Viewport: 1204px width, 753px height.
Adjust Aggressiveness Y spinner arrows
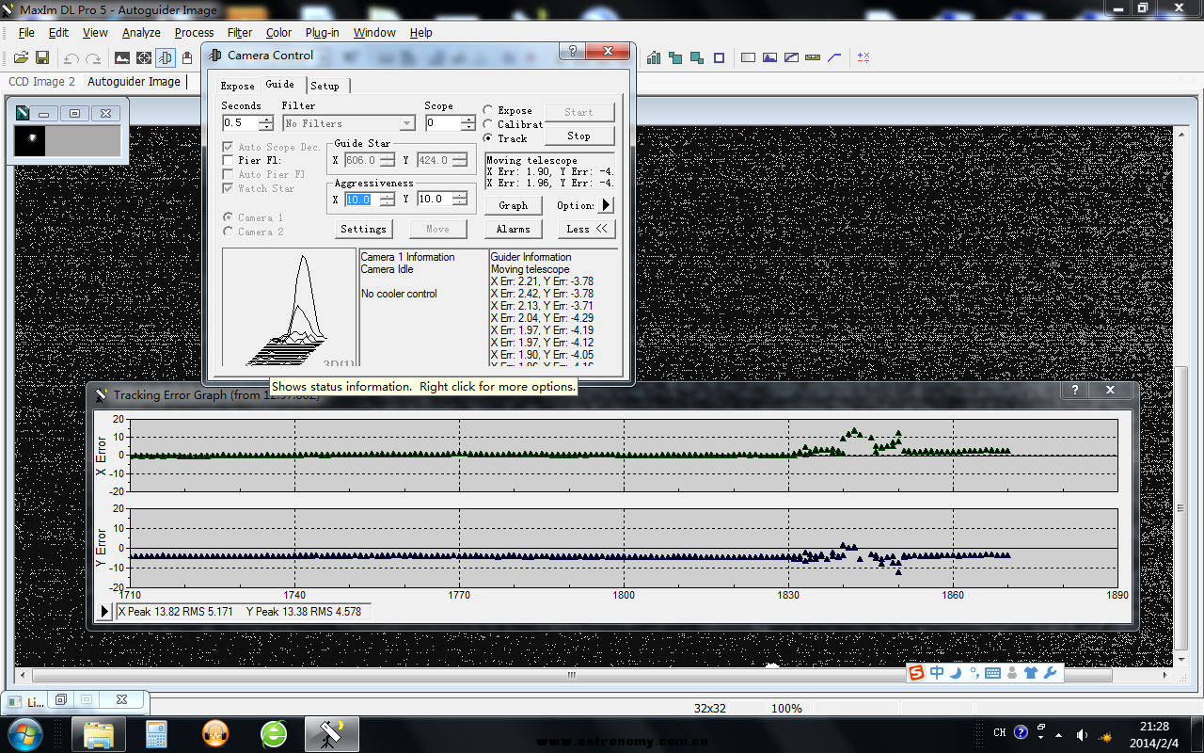460,199
